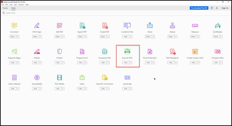Select the Measure tool icon
Image resolution: width=232 pixels, height=126 pixels.
(x=195, y=25)
